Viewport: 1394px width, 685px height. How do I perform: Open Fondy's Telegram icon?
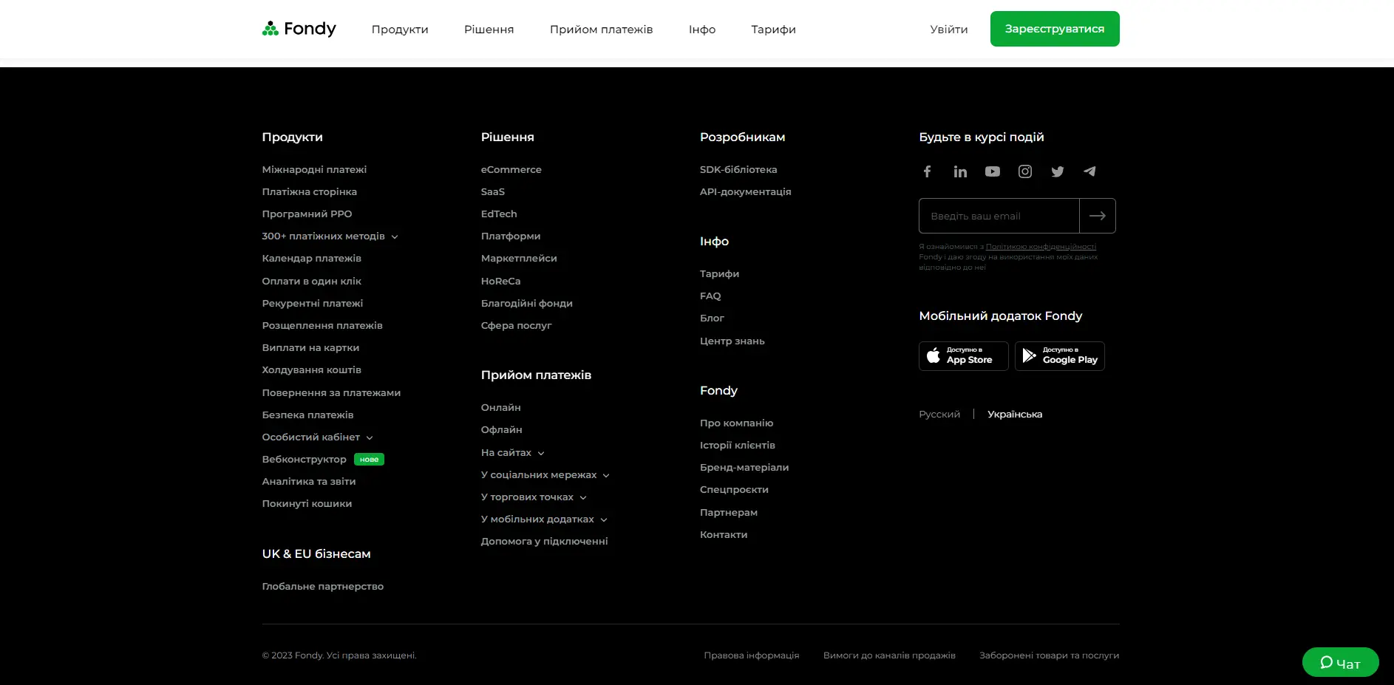[x=1089, y=171]
